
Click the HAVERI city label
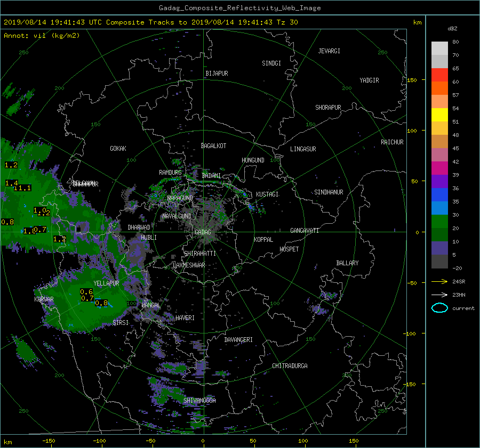tap(185, 318)
